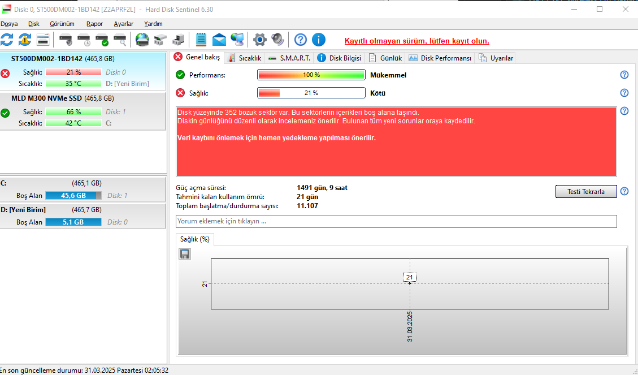Click the disk with speaker test icon
This screenshot has width=638, height=375.
tap(66, 40)
